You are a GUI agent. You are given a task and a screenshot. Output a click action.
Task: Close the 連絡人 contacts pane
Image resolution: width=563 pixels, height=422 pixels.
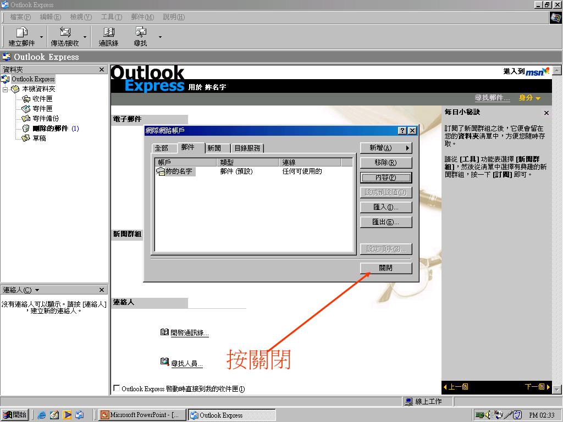pyautogui.click(x=102, y=290)
